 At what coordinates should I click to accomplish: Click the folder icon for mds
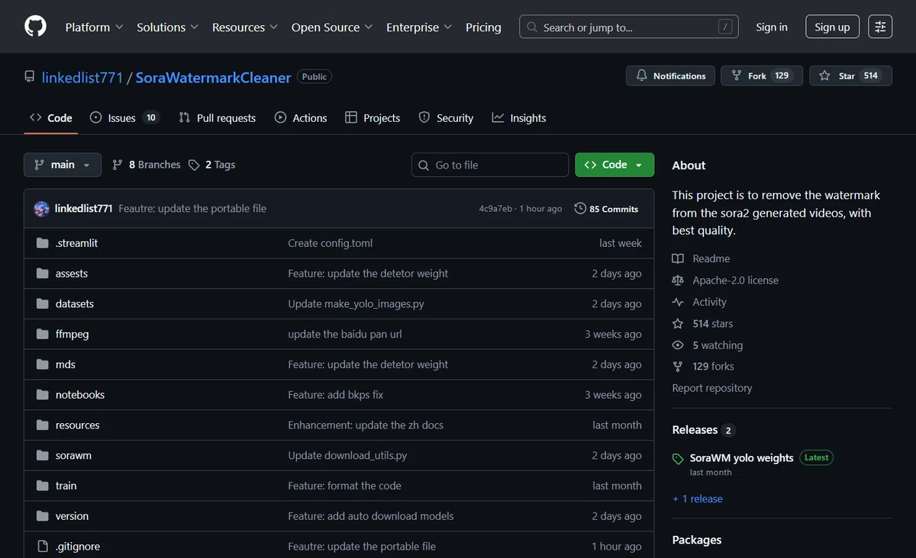43,364
